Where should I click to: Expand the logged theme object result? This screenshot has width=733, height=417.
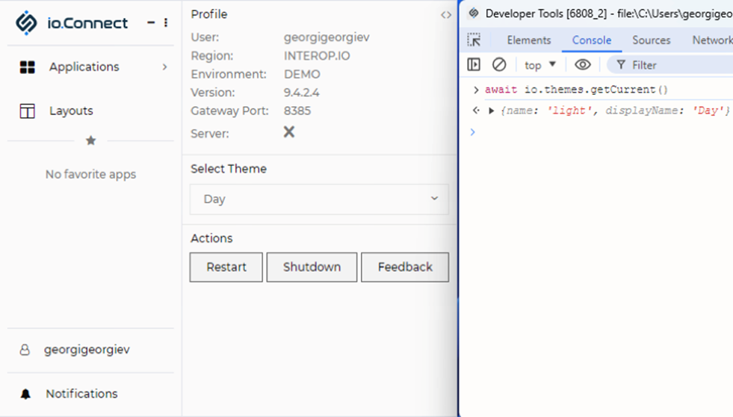492,111
